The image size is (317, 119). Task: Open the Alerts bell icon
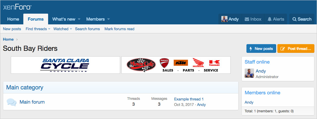tap(269, 19)
